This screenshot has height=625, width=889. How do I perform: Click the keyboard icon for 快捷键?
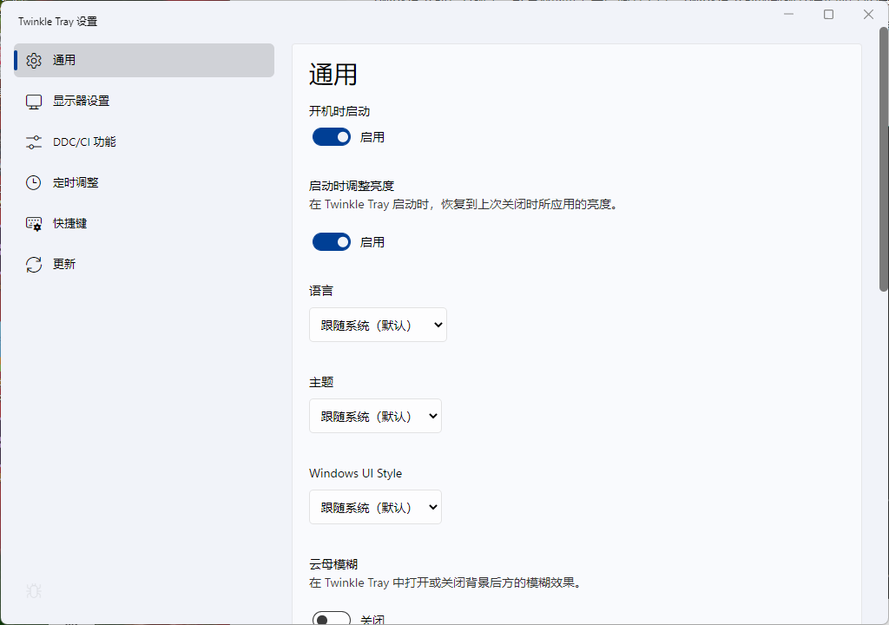coord(33,223)
